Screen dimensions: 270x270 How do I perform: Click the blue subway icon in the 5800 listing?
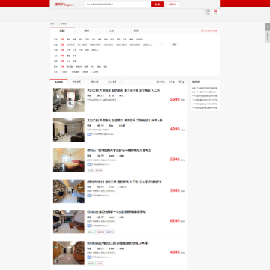88,164
